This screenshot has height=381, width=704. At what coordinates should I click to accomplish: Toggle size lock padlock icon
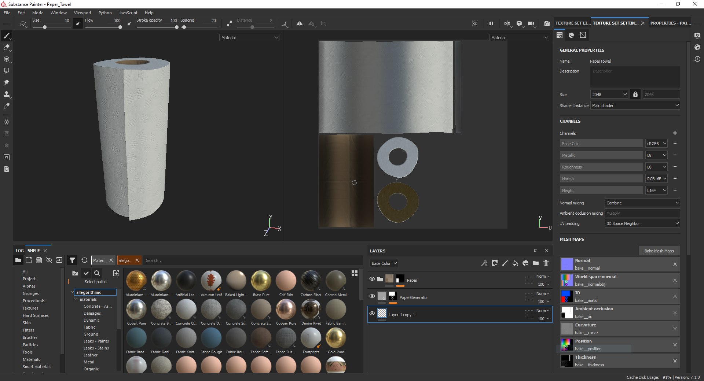[635, 94]
